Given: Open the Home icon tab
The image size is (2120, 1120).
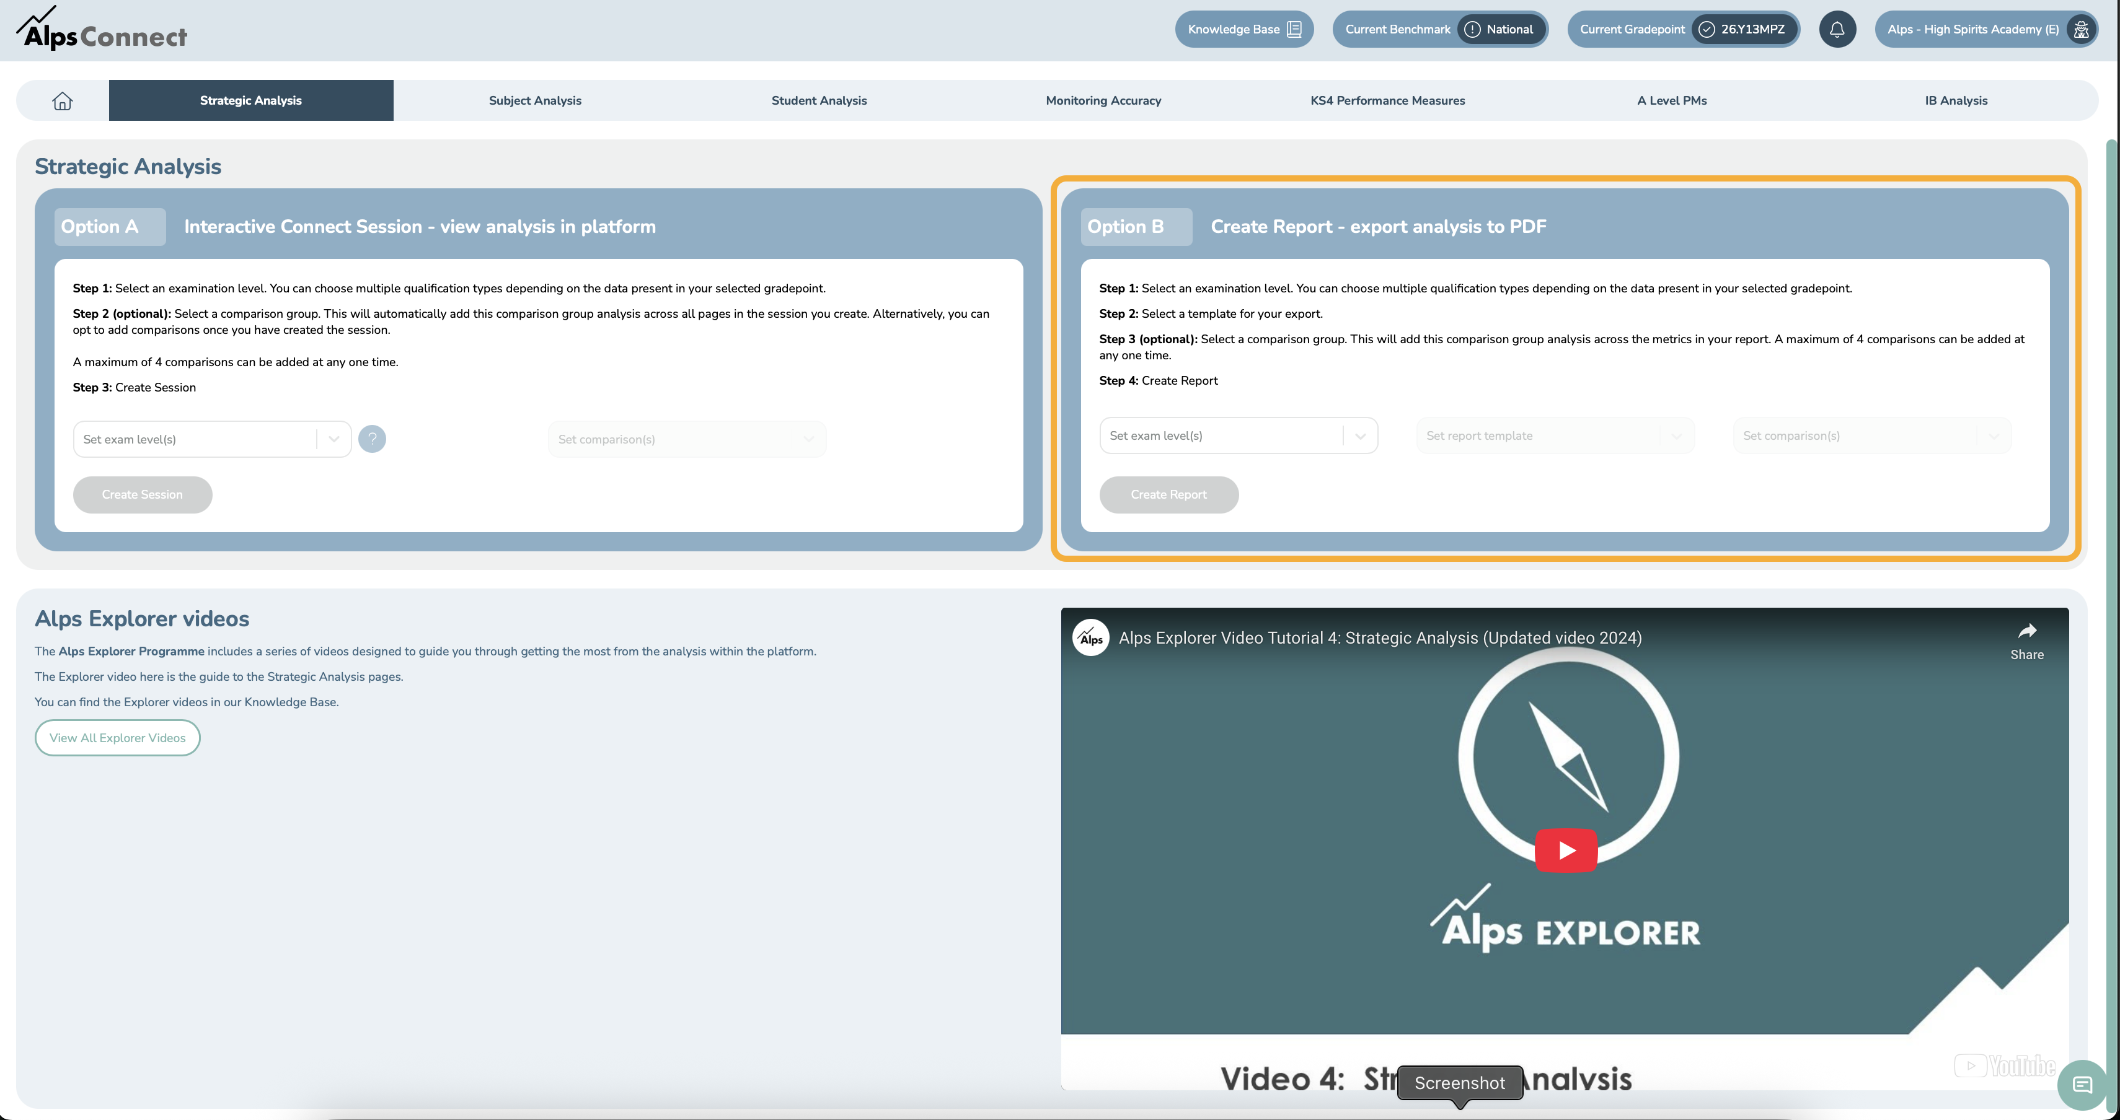Looking at the screenshot, I should point(63,100).
